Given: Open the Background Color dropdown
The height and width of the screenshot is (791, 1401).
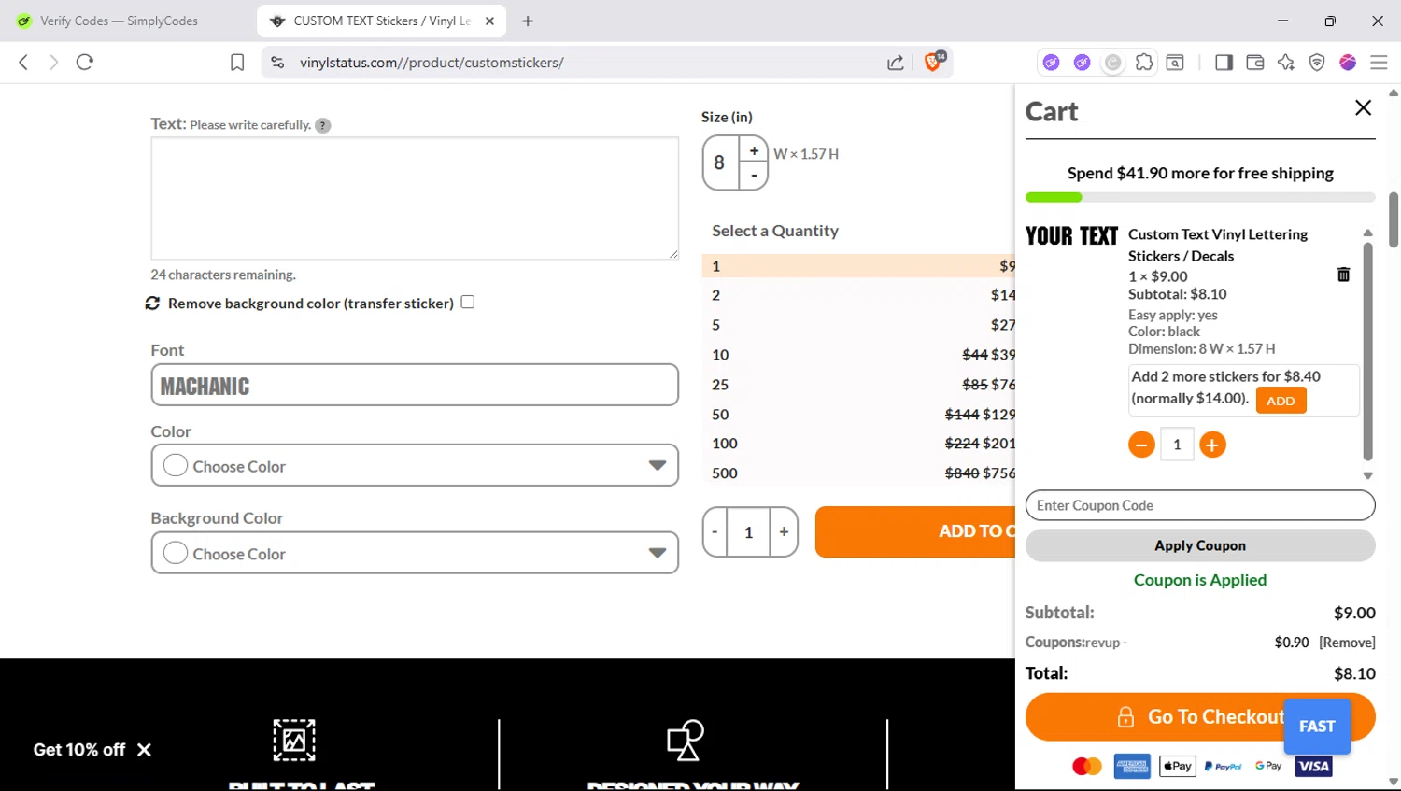Looking at the screenshot, I should 415,553.
